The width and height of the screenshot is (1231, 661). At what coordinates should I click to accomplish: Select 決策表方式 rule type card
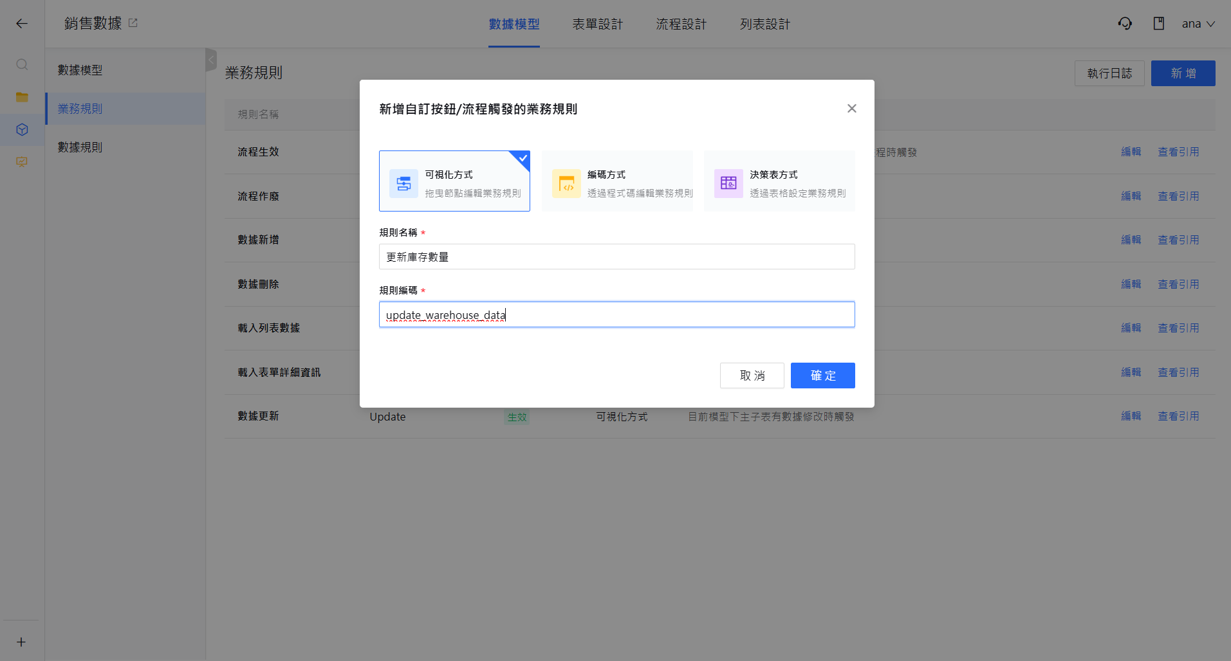(x=779, y=181)
